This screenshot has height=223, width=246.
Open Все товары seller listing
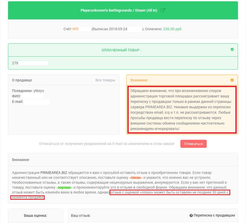tap(105, 80)
